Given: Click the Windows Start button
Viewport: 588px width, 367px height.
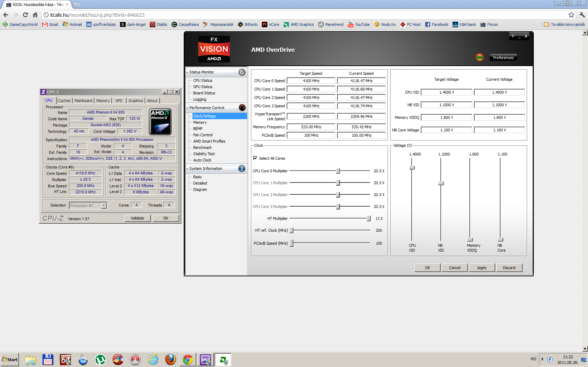Looking at the screenshot, I should point(9,360).
